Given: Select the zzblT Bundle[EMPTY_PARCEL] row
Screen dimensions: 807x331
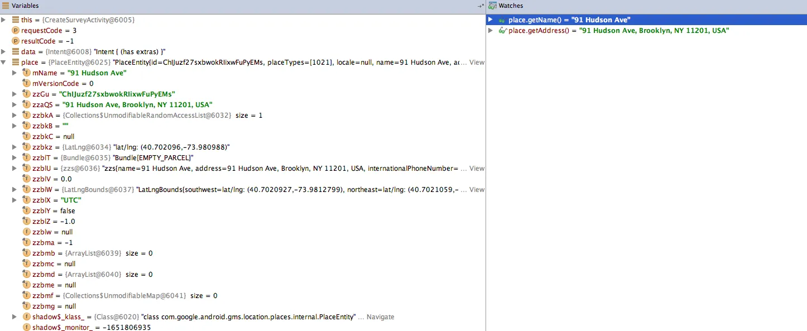Looking at the screenshot, I should click(x=243, y=157).
